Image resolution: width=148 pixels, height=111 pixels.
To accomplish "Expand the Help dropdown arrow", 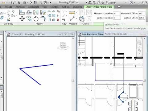I will (134, 3).
